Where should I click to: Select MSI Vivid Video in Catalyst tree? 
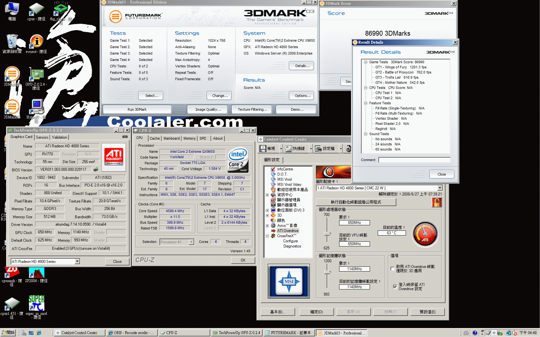tap(289, 185)
